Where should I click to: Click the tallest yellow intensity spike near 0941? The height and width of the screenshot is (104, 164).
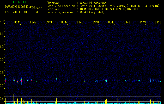click(14, 99)
